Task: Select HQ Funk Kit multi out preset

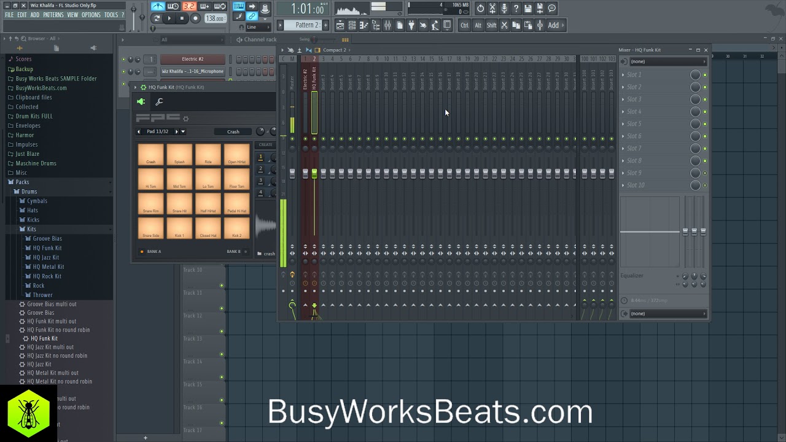Action: [52, 321]
